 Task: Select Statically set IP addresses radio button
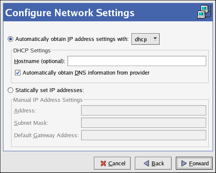[11, 90]
